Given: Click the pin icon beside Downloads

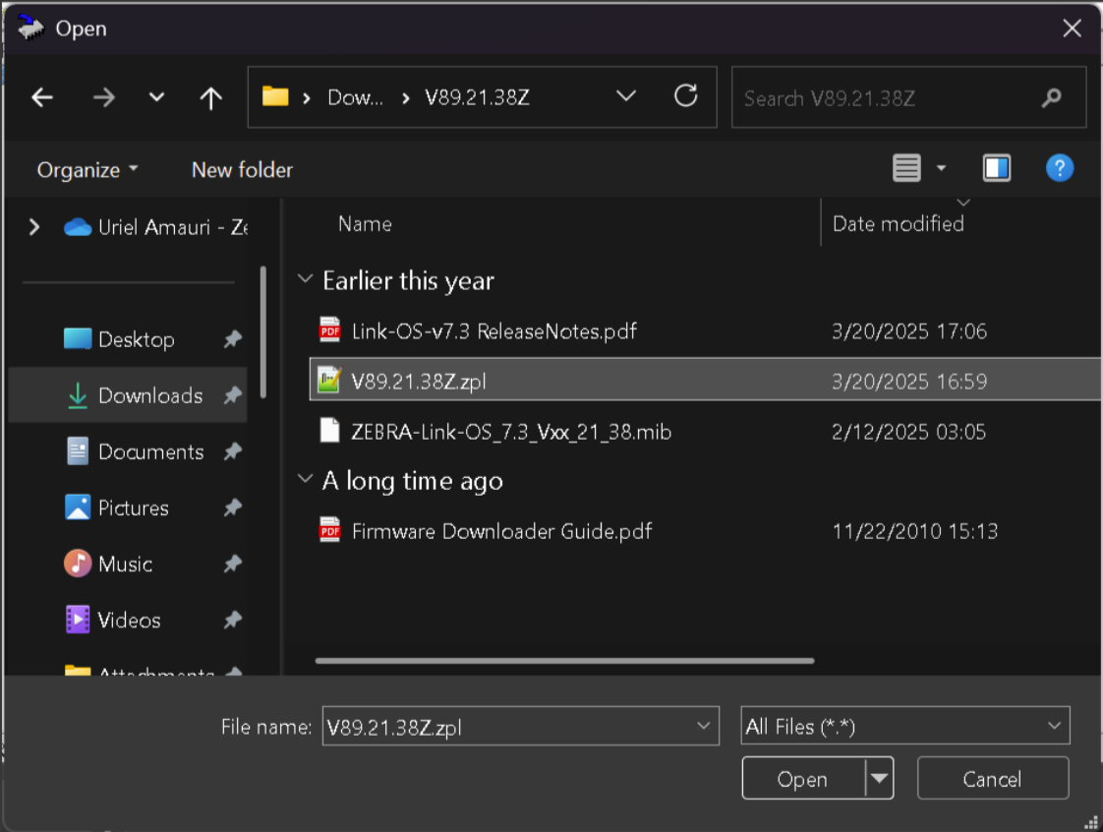Looking at the screenshot, I should click(x=233, y=395).
